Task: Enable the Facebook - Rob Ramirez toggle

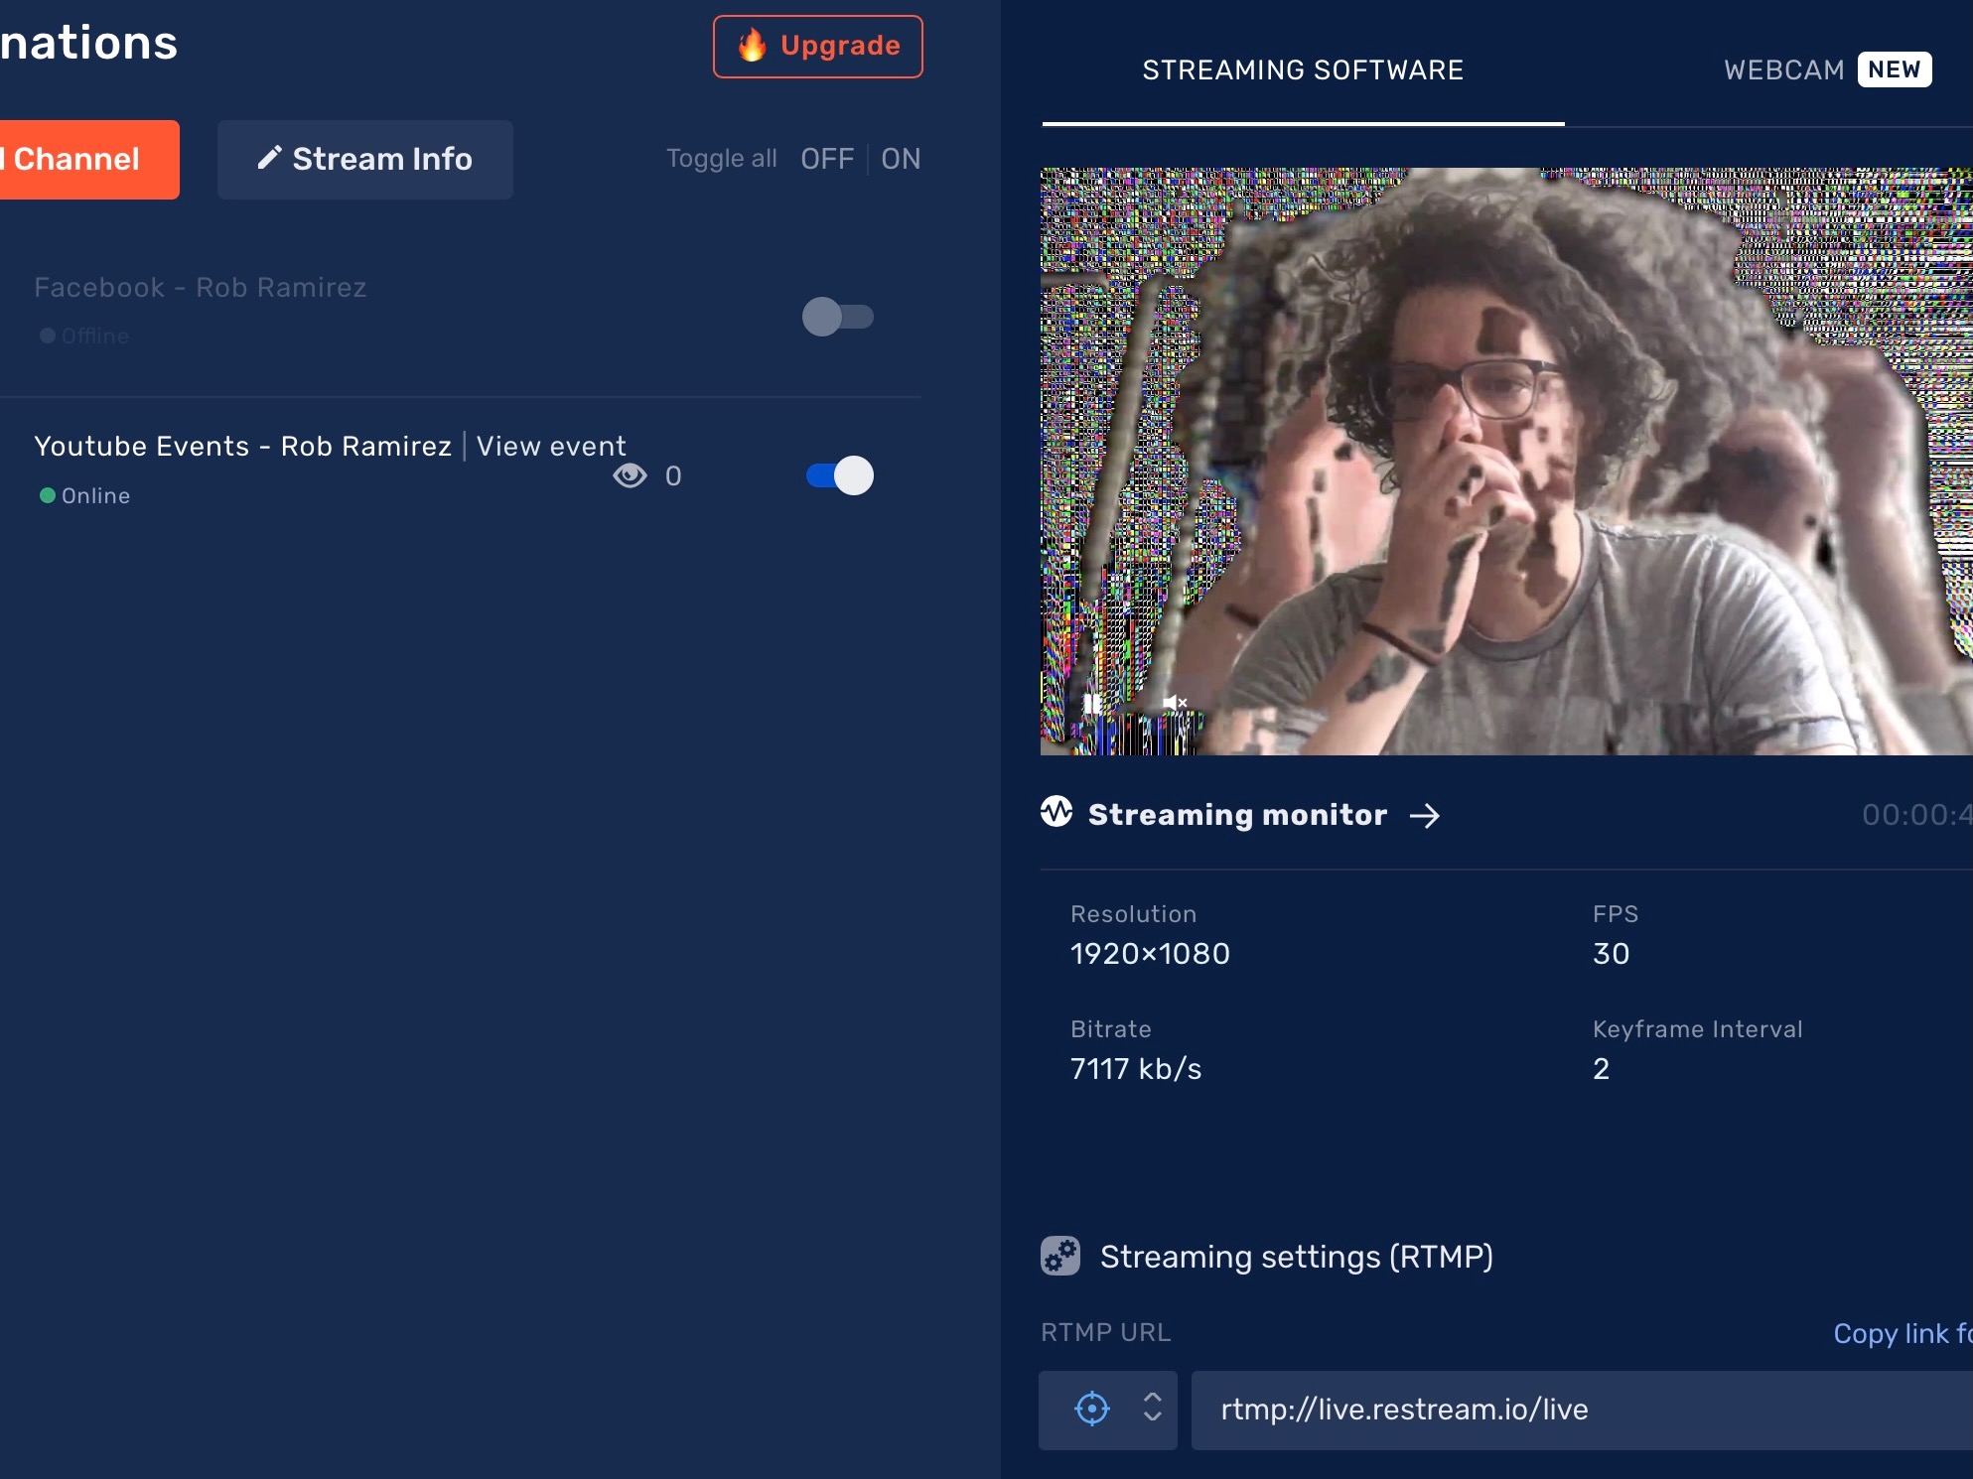Action: (x=837, y=317)
